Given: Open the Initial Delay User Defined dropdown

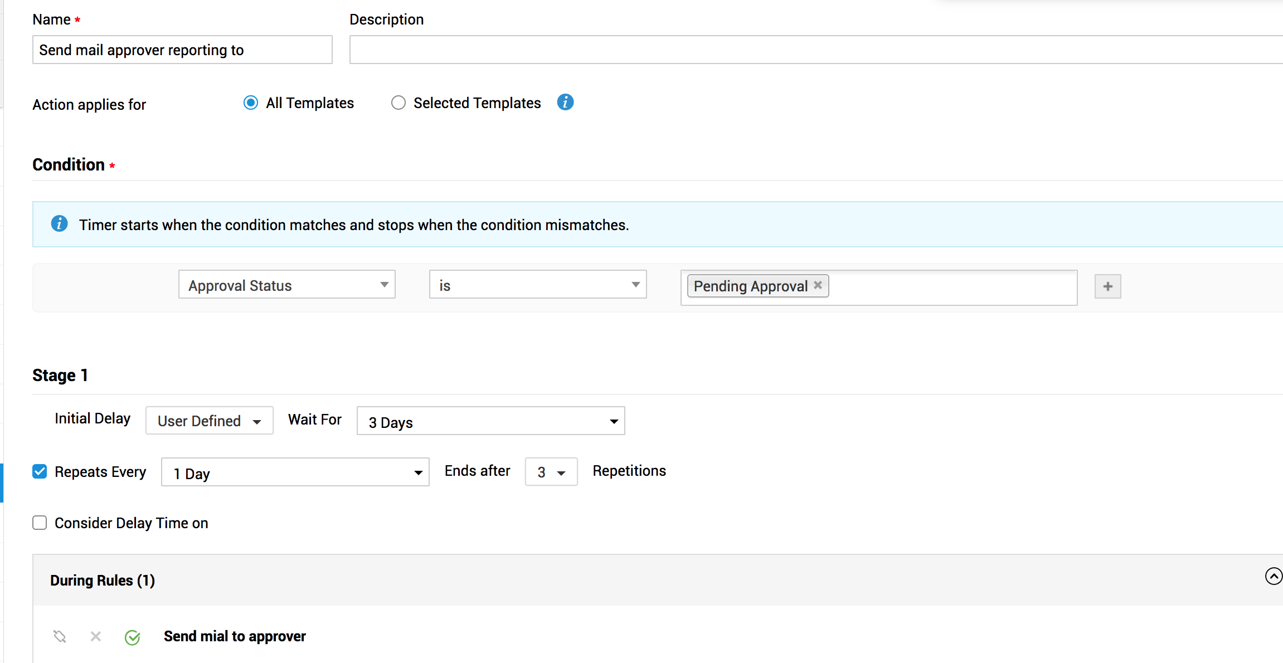Looking at the screenshot, I should click(209, 421).
